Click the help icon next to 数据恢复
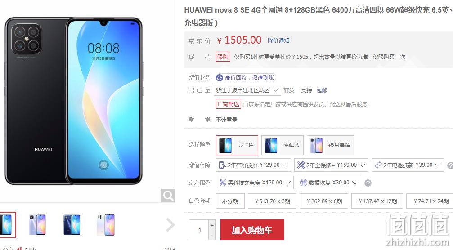Image resolution: width=453 pixels, height=250 pixels. pos(368,183)
